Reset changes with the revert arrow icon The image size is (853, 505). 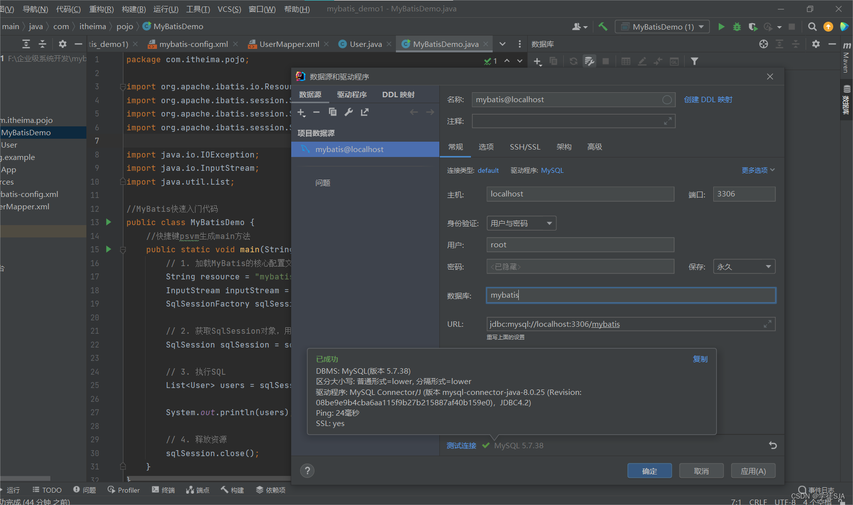click(x=773, y=445)
